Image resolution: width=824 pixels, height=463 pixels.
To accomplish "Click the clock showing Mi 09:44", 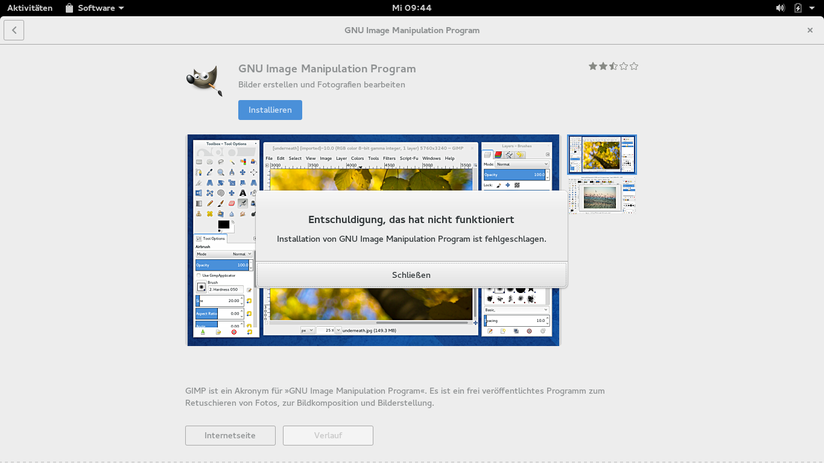I will pos(411,8).
